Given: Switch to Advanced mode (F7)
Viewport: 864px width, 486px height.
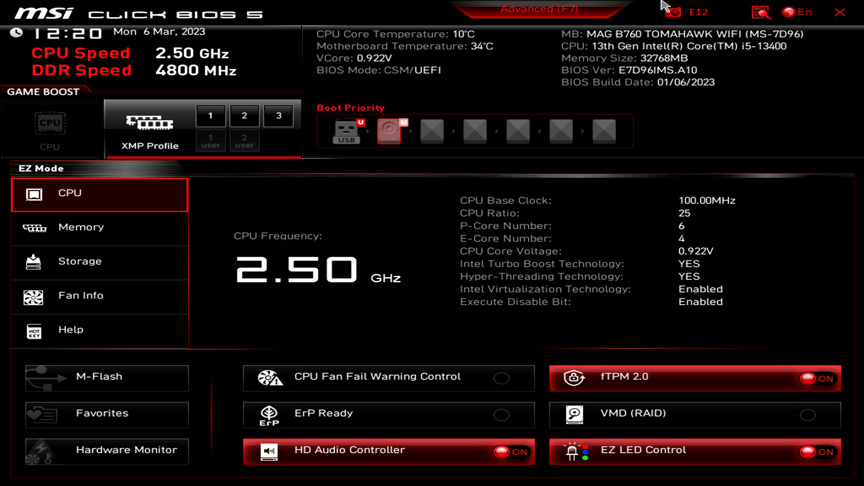Looking at the screenshot, I should pyautogui.click(x=539, y=9).
